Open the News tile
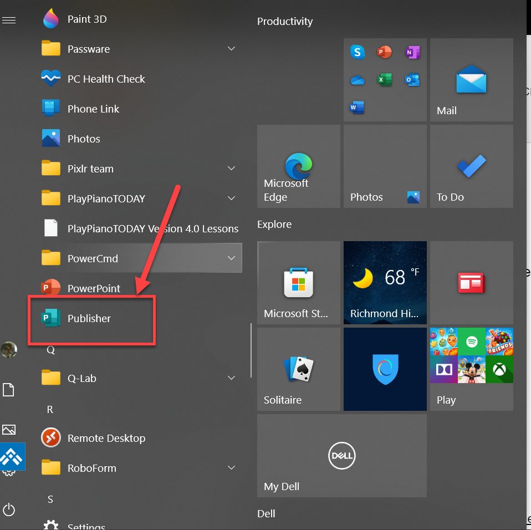 click(x=471, y=283)
